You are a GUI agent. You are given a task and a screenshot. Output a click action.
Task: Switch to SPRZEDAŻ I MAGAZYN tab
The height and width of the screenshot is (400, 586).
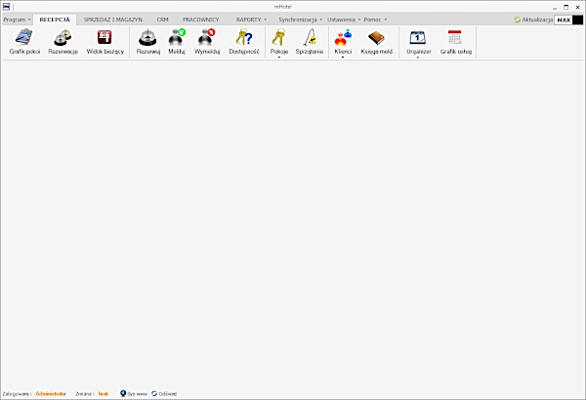[x=113, y=20]
